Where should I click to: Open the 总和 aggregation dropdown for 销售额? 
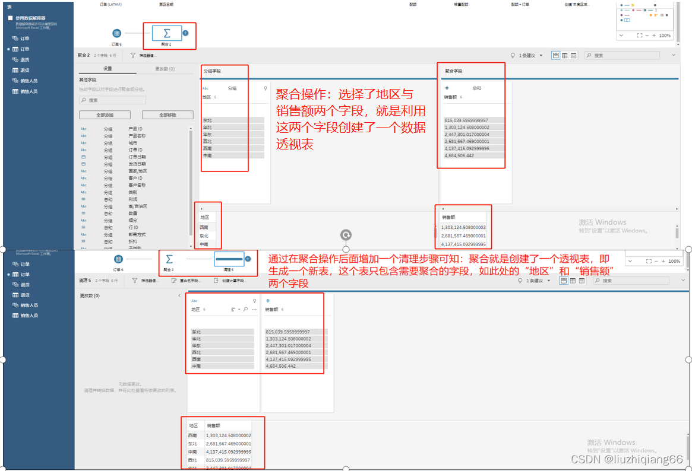(477, 88)
